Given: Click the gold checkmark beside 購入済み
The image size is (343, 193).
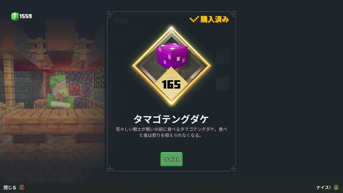Looking at the screenshot, I should (x=194, y=19).
